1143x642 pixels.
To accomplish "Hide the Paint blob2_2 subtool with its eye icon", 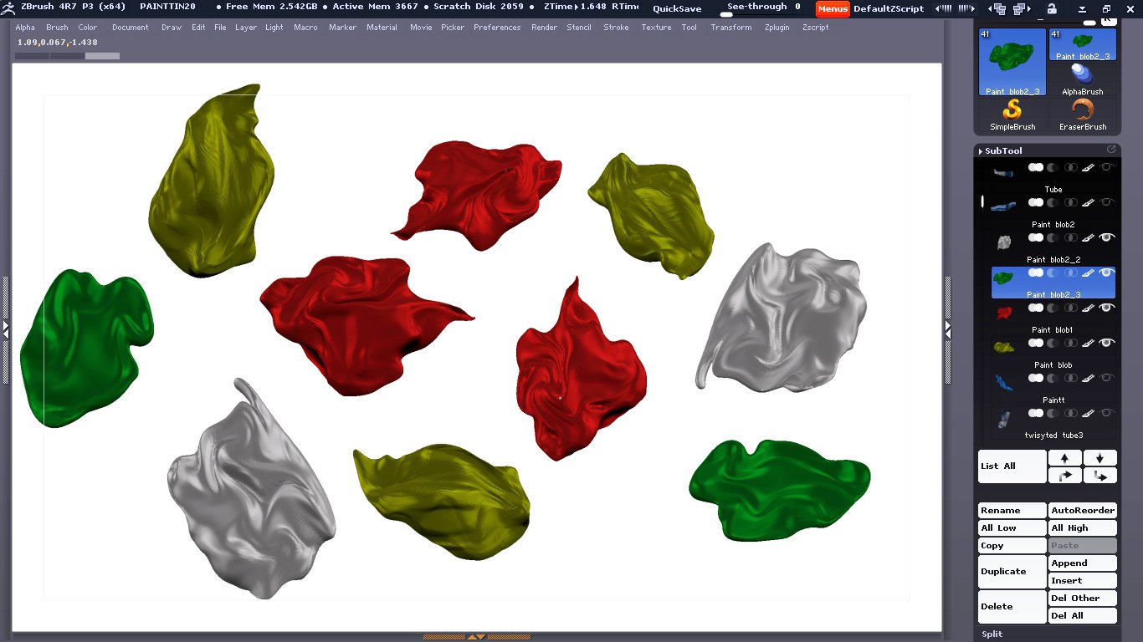I will [1107, 238].
